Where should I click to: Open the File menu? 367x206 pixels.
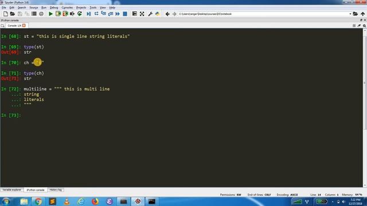pyautogui.click(x=4, y=7)
